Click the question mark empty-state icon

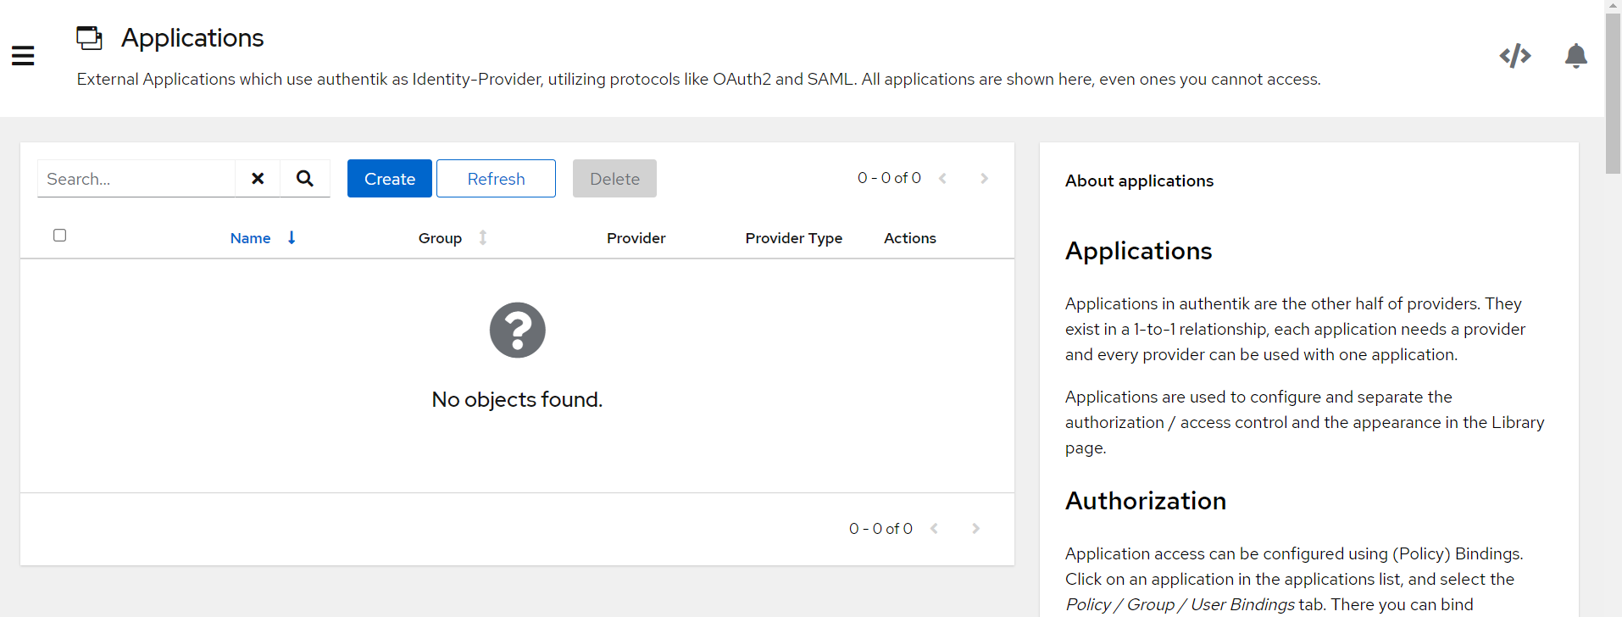(x=517, y=331)
